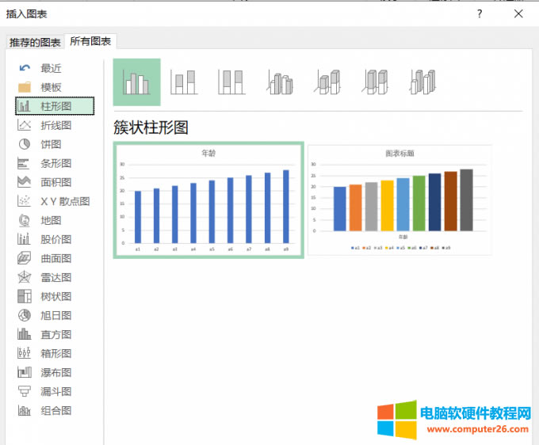Select the clustered column chart subtype icon
This screenshot has height=445, width=539.
[x=136, y=82]
